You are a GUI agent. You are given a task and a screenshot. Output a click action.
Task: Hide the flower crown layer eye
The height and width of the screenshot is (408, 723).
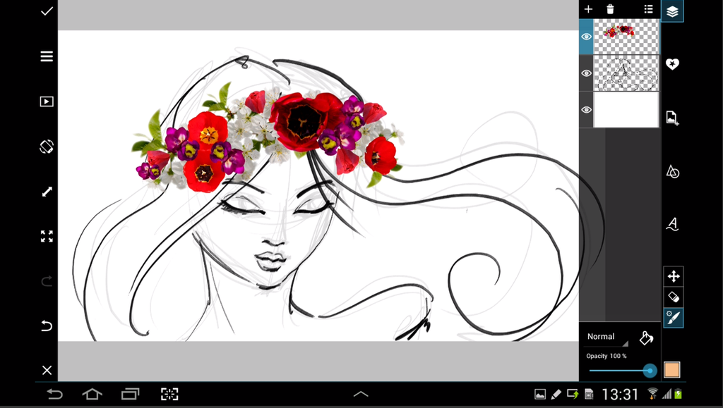pyautogui.click(x=586, y=37)
